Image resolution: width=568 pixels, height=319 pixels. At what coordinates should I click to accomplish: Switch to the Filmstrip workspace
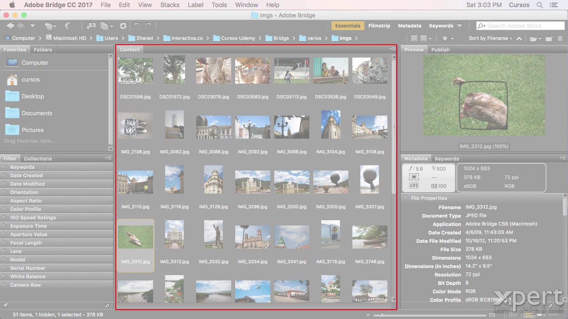tap(379, 26)
